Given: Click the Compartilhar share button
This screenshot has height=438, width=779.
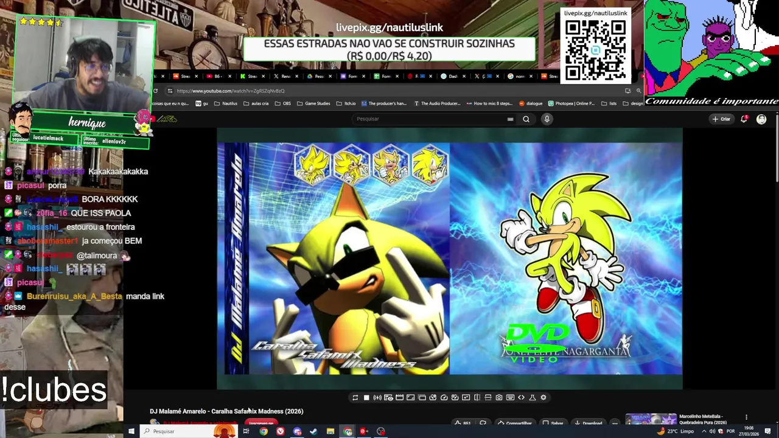Looking at the screenshot, I should (x=515, y=423).
